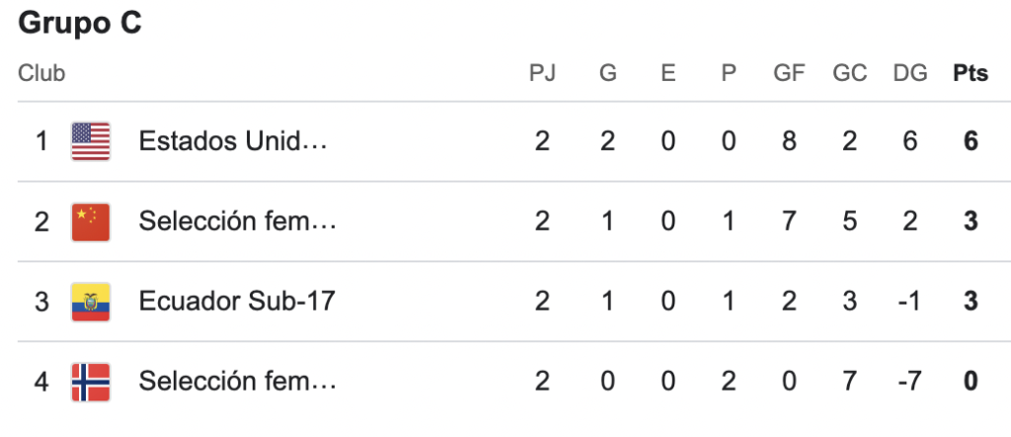Screen dimensions: 1011x437
Task: Click the Pts column header
Action: (x=971, y=74)
